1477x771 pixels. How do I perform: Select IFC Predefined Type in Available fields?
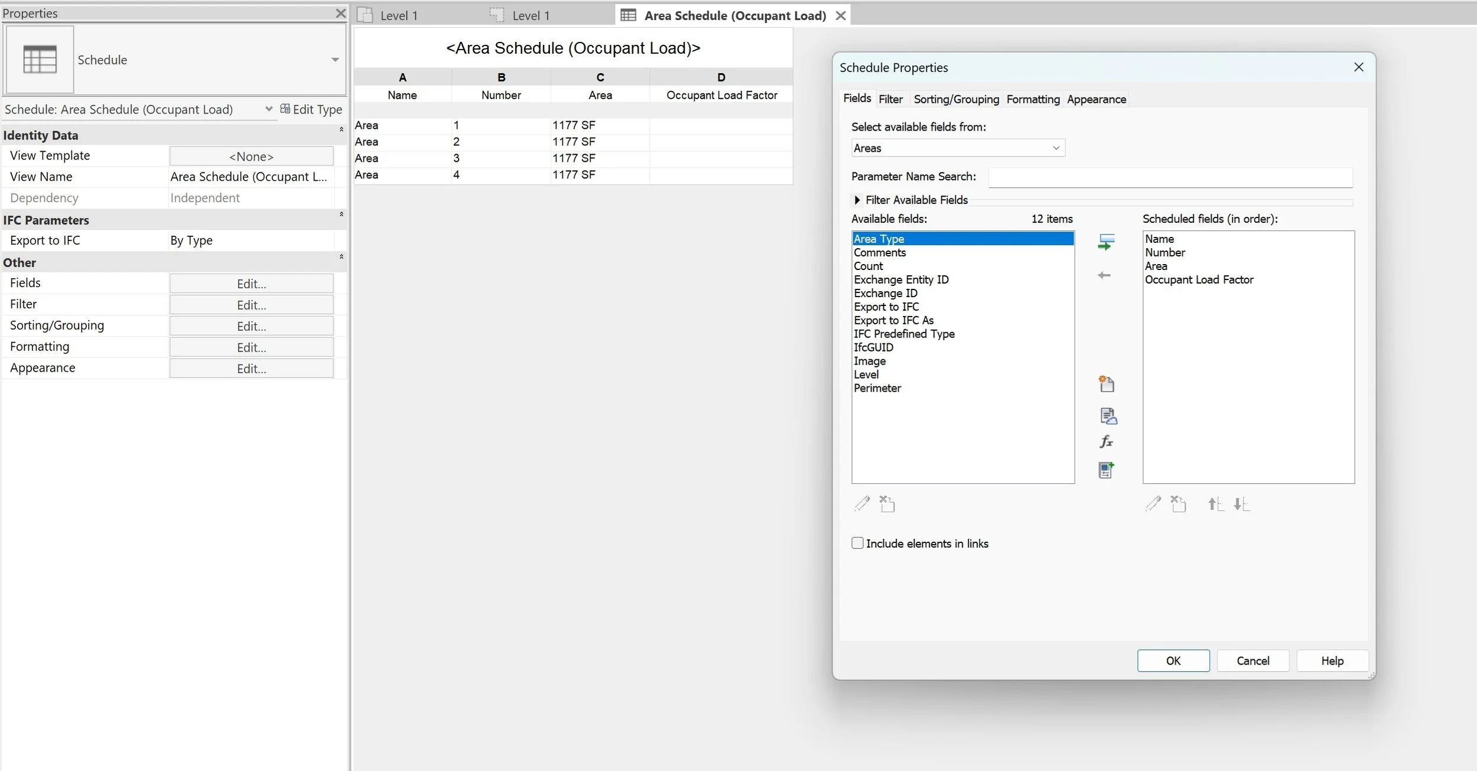pyautogui.click(x=962, y=334)
